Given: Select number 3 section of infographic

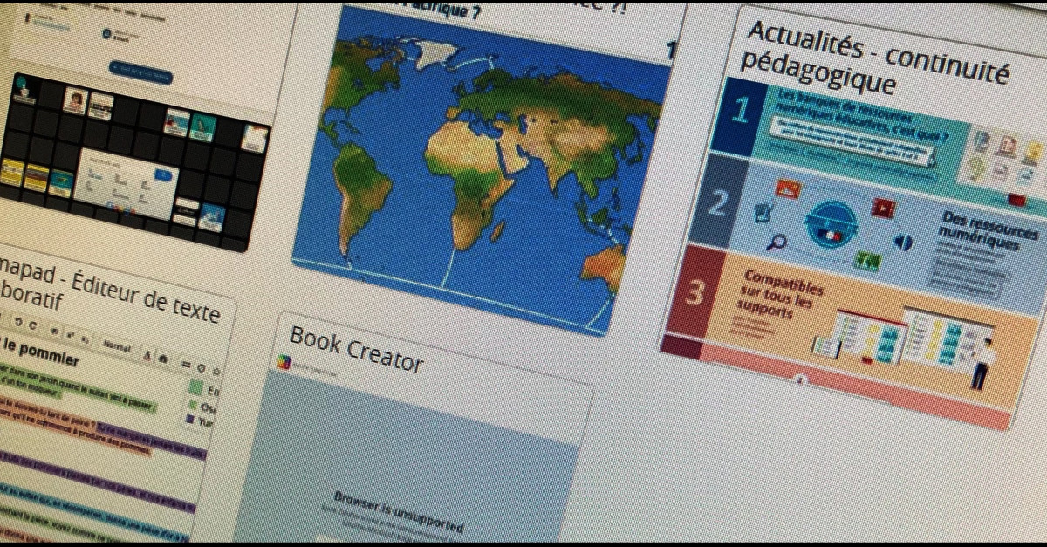Looking at the screenshot, I should tap(695, 293).
